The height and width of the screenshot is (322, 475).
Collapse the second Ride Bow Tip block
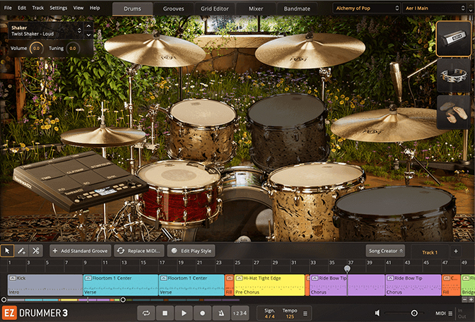tap(390, 278)
